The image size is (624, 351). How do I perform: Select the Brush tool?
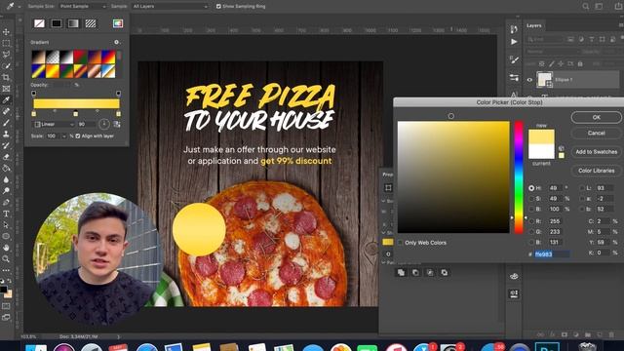click(6, 123)
